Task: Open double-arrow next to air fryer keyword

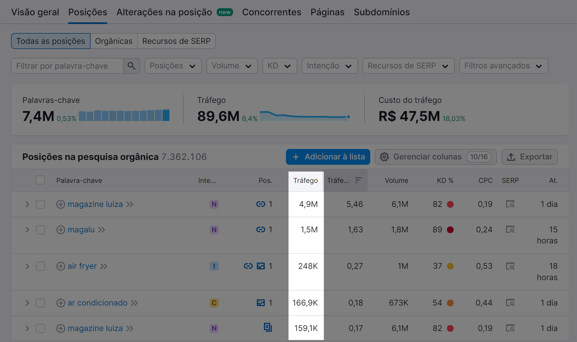Action: [104, 266]
